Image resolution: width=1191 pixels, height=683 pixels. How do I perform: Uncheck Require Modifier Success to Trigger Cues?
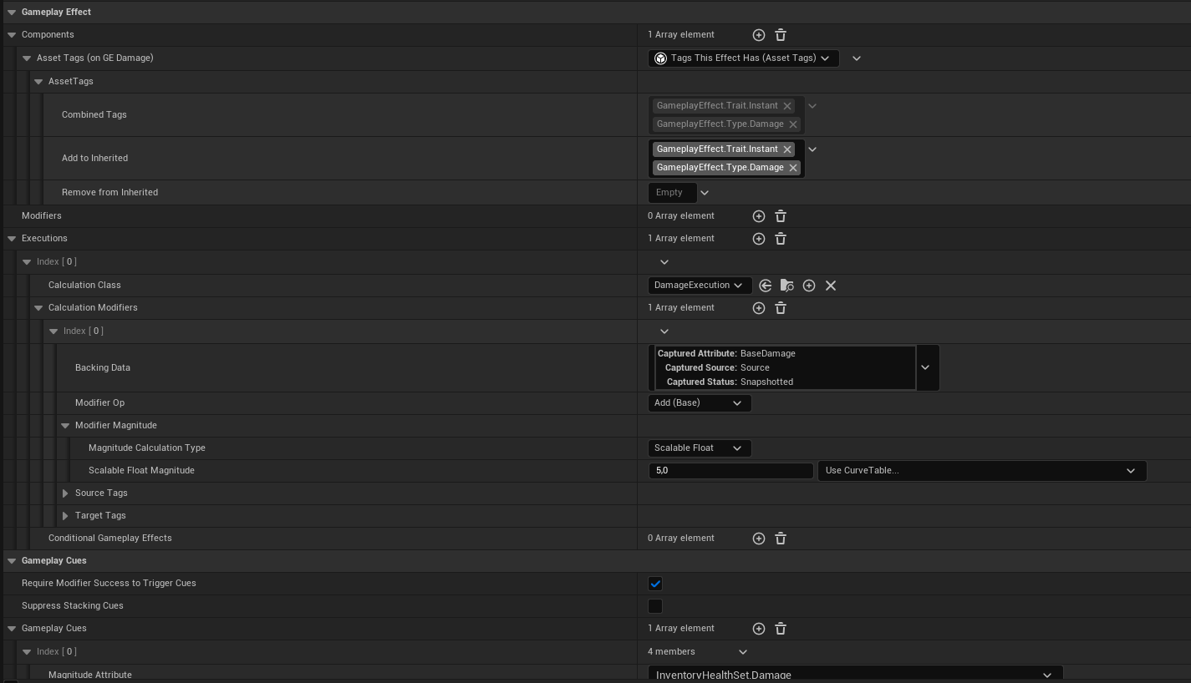655,584
